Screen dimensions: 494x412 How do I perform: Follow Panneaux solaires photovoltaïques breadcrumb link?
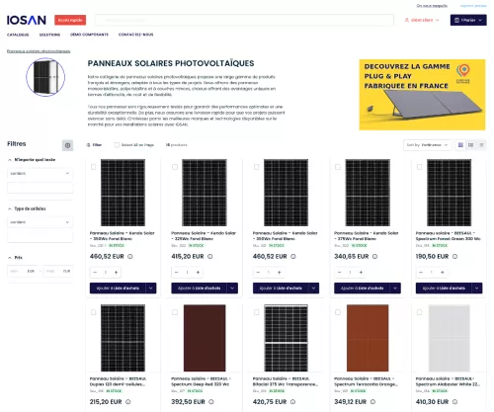coord(39,51)
